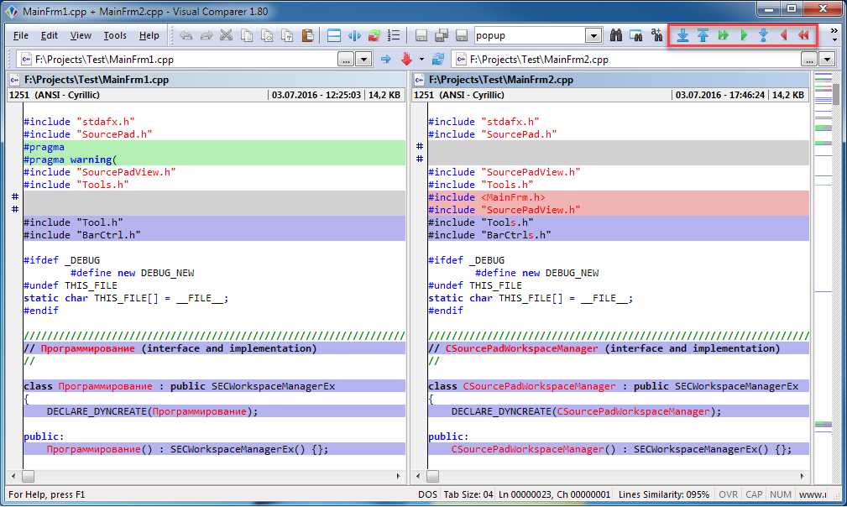Expand left file path history dropdown
Viewport: 847px width, 507px height.
pyautogui.click(x=363, y=60)
